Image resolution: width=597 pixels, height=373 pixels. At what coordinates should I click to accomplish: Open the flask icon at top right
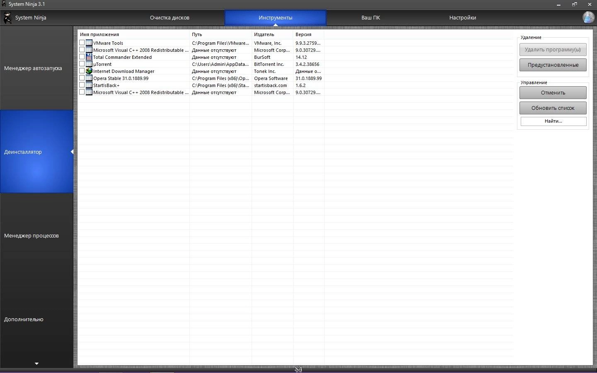click(588, 17)
